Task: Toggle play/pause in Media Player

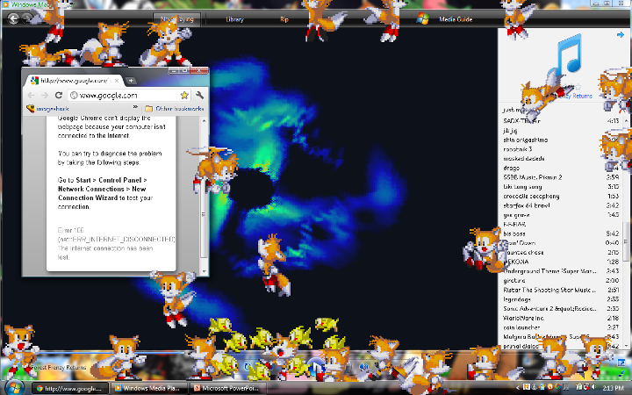Action: click(x=314, y=363)
